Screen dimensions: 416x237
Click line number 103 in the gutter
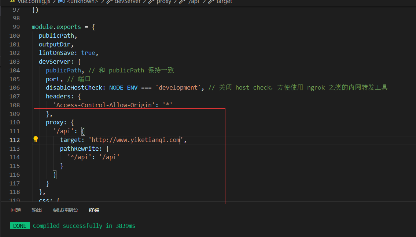click(x=14, y=61)
